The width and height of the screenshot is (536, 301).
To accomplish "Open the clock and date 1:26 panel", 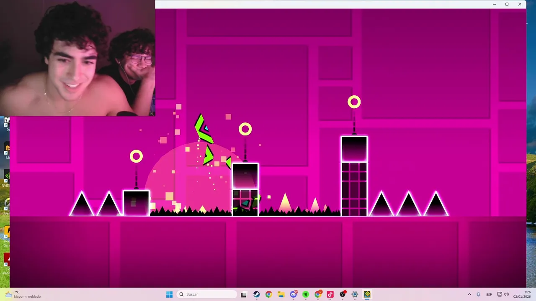I will tap(522, 294).
